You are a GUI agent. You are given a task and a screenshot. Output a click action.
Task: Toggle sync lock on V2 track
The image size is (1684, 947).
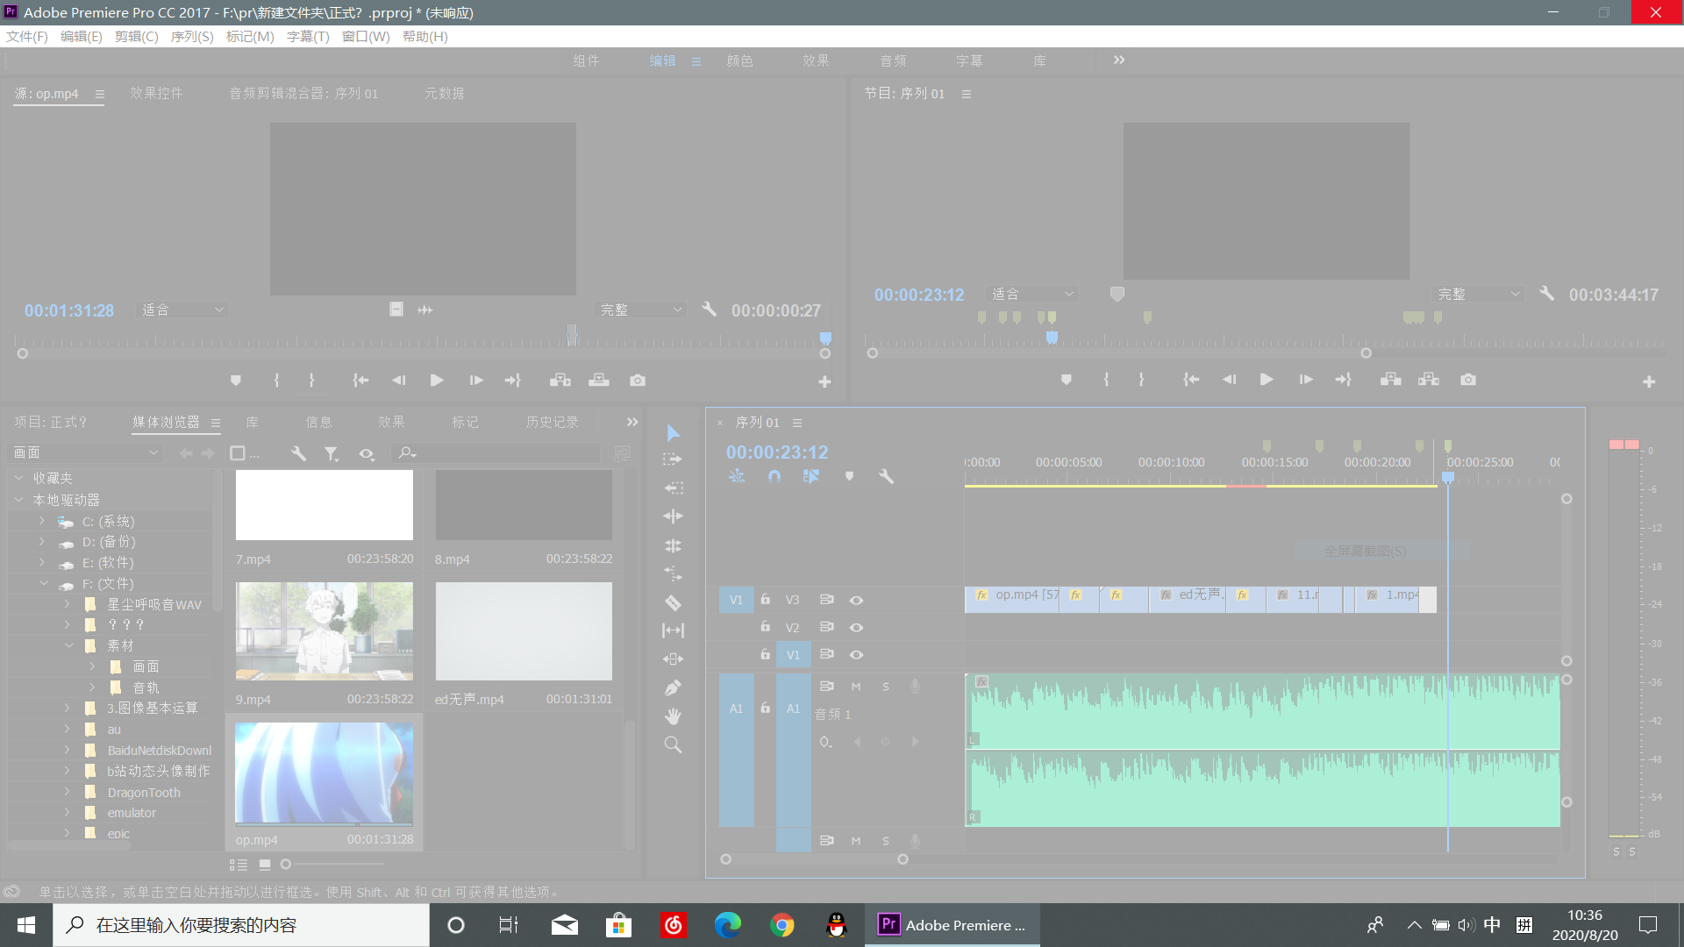(826, 627)
